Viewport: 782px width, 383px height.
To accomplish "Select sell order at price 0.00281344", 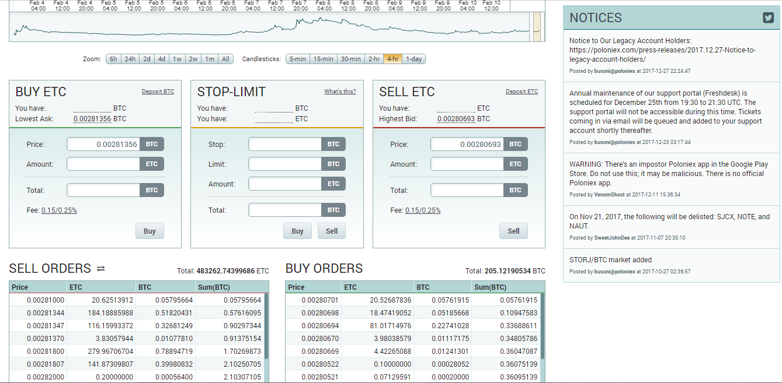I will (x=137, y=312).
